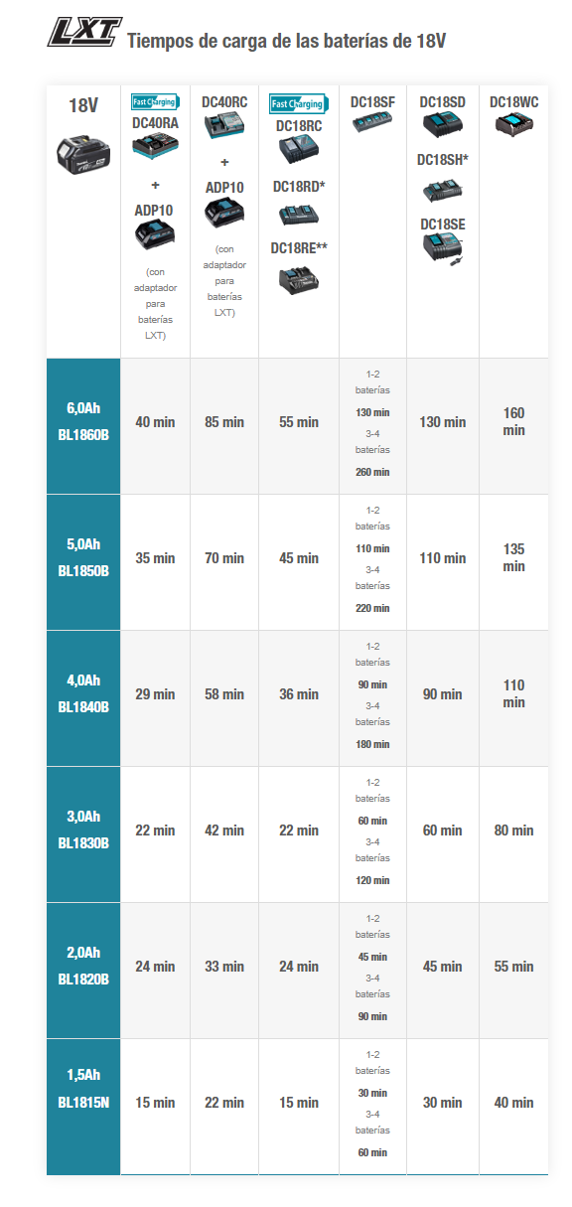Click the DC40RC charger image
This screenshot has width=572, height=1207.
tap(224, 128)
